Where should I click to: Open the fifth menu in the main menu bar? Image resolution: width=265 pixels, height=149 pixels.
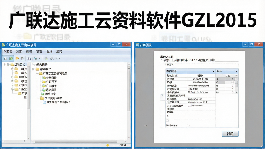(x=49, y=51)
